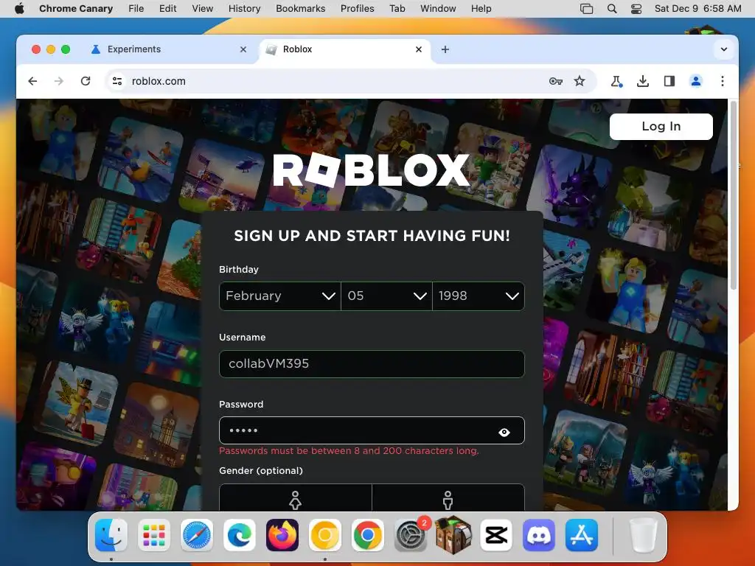The height and width of the screenshot is (566, 755).
Task: Open Finder from the Dock
Action: 111,535
